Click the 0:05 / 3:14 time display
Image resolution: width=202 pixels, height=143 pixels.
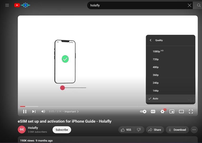[x=55, y=111]
